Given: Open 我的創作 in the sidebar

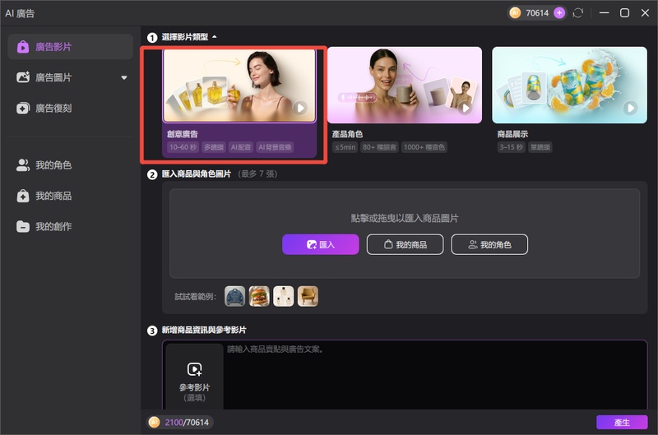Looking at the screenshot, I should tap(71, 226).
